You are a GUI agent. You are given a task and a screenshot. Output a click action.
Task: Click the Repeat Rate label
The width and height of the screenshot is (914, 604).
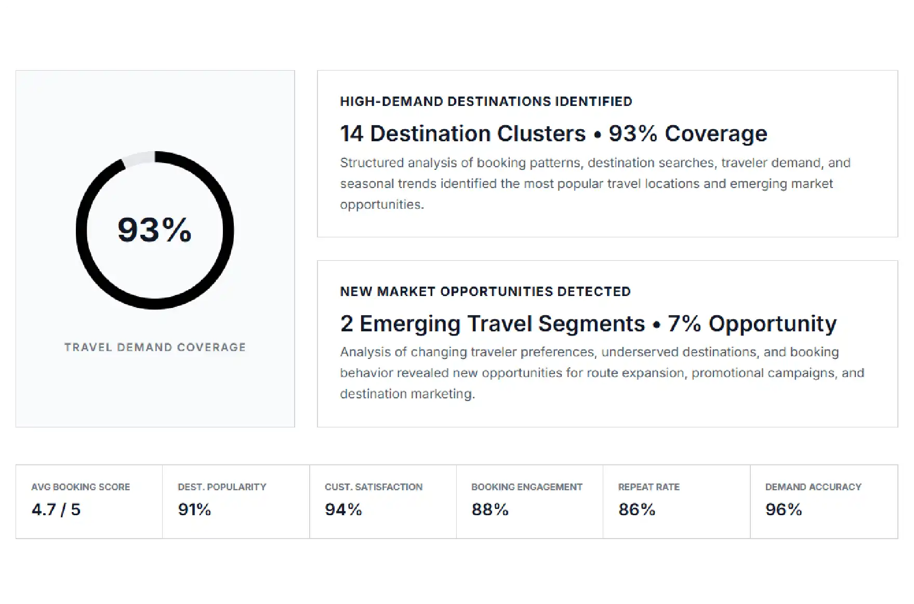(649, 487)
